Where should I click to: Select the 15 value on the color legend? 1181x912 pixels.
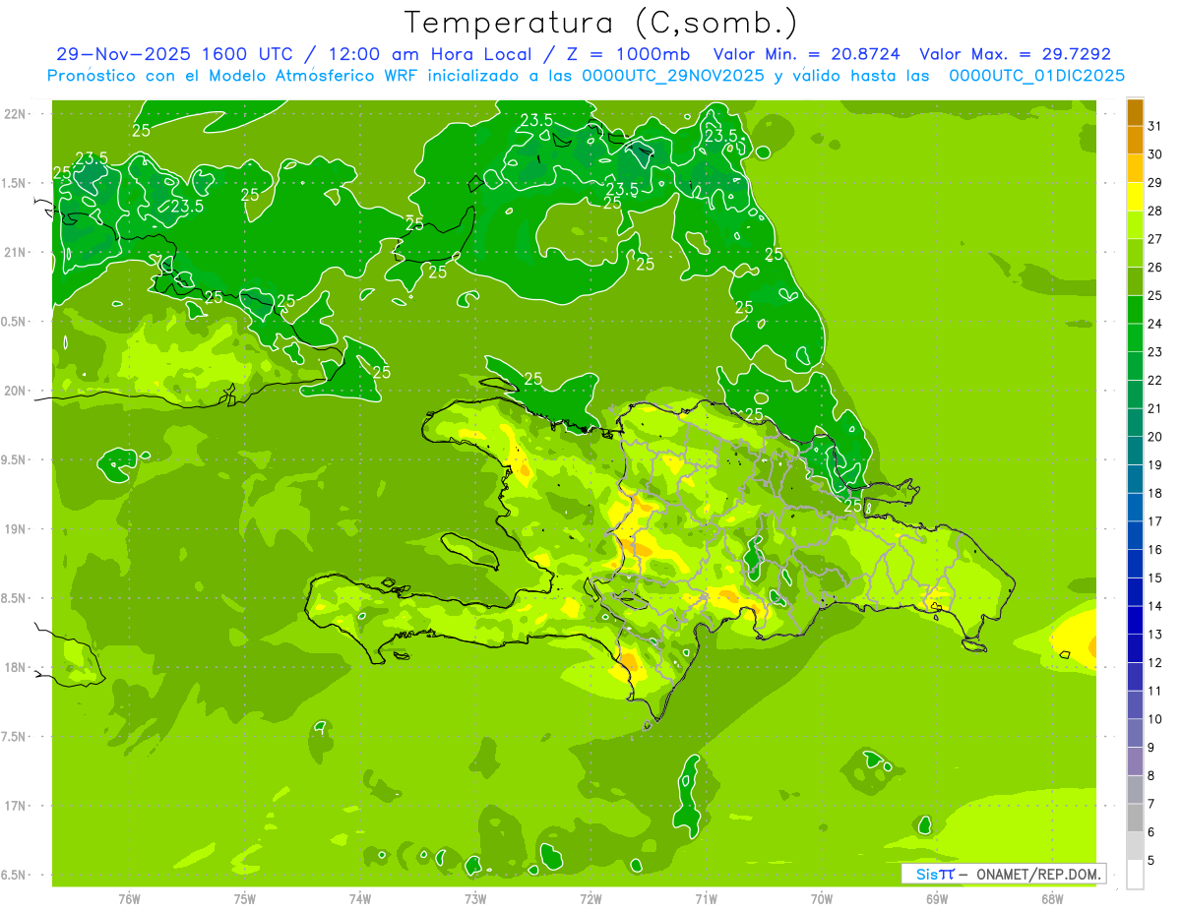[1155, 578]
